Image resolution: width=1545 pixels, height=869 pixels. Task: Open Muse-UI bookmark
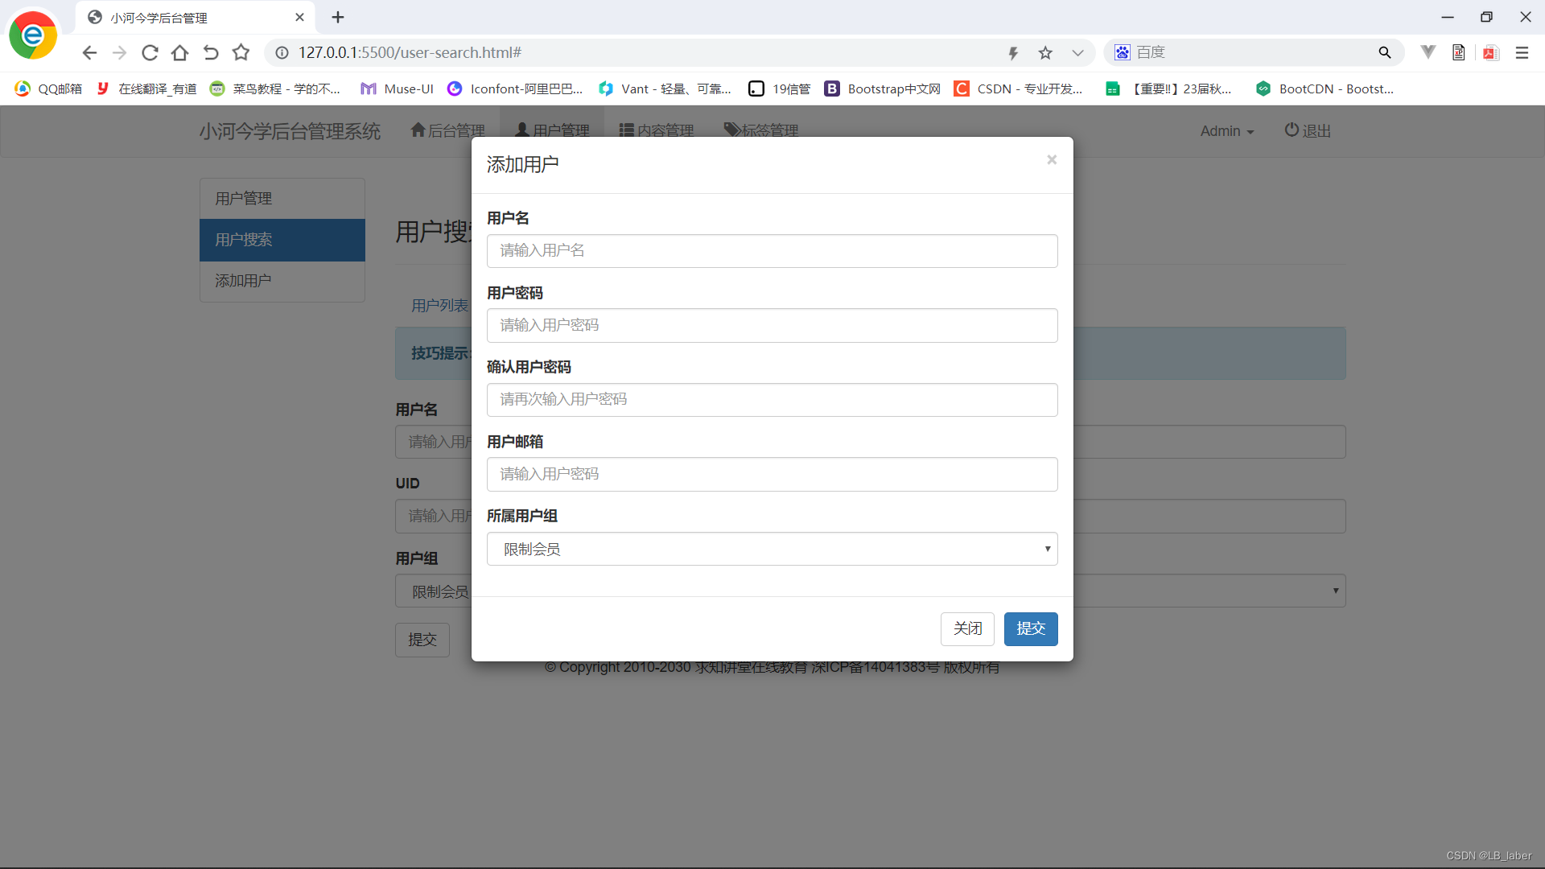pos(397,89)
